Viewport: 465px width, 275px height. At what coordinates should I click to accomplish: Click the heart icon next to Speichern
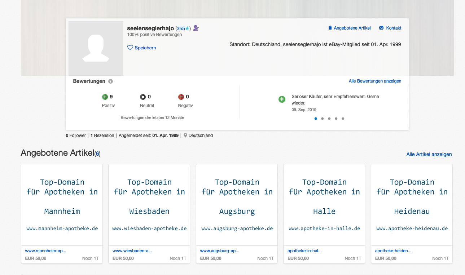coord(130,48)
